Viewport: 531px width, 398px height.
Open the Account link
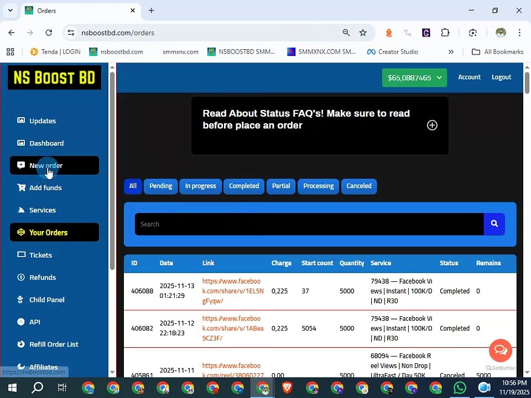[470, 77]
